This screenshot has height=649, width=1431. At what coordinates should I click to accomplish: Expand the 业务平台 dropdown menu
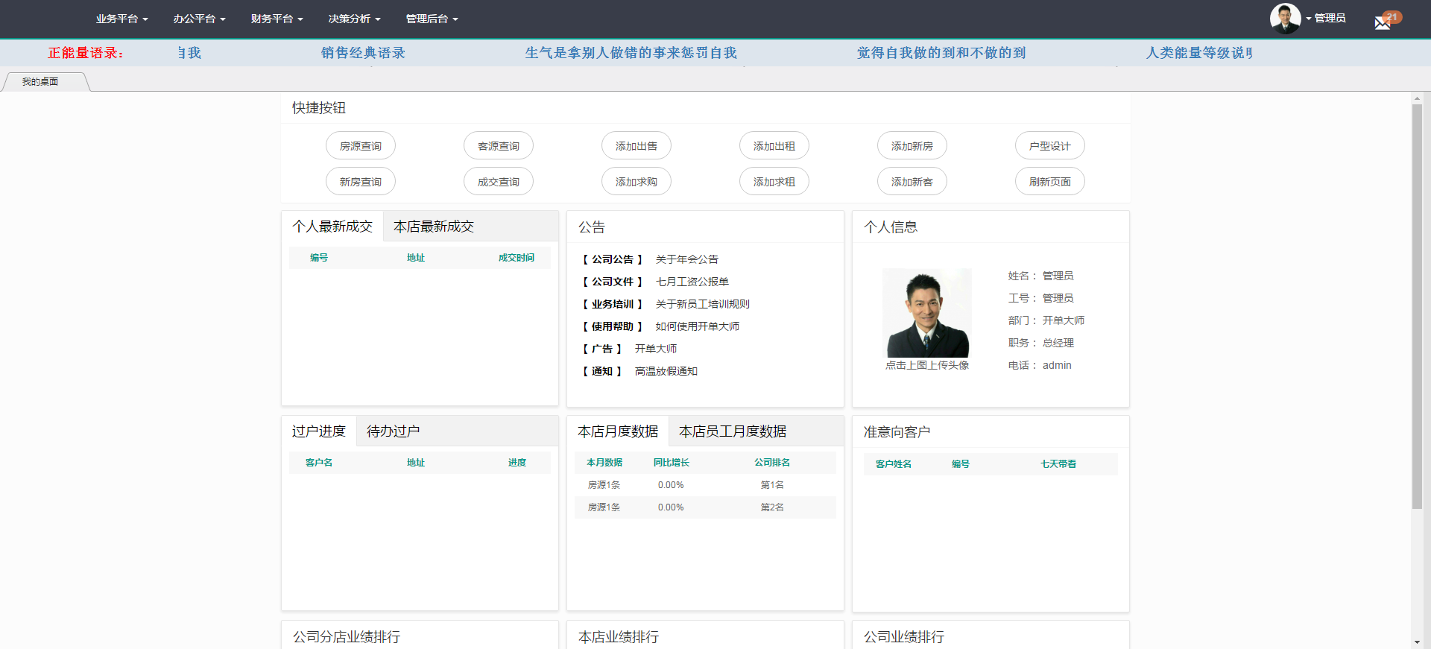tap(121, 19)
